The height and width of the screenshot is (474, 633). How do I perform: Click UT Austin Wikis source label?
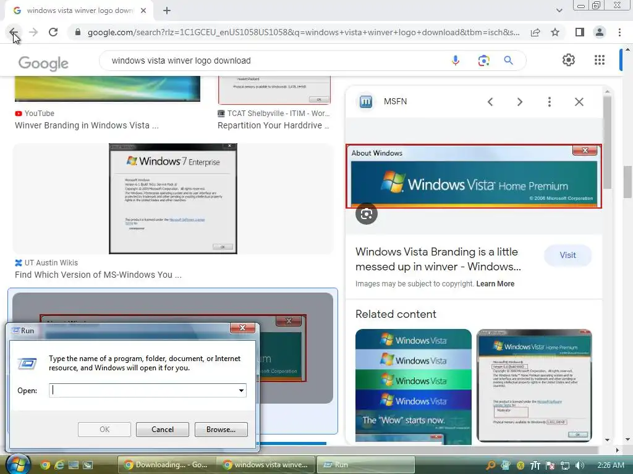click(x=51, y=263)
